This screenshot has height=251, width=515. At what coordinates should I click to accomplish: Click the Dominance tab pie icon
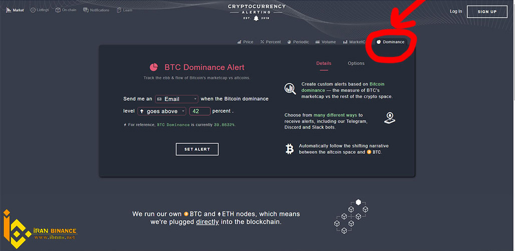(x=379, y=42)
